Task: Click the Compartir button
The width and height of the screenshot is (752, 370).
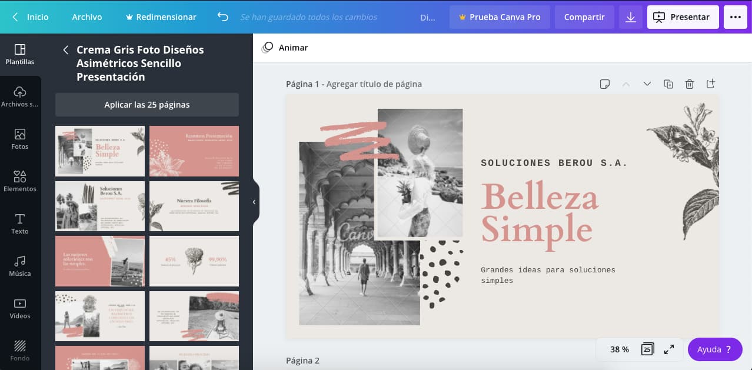Action: (584, 17)
